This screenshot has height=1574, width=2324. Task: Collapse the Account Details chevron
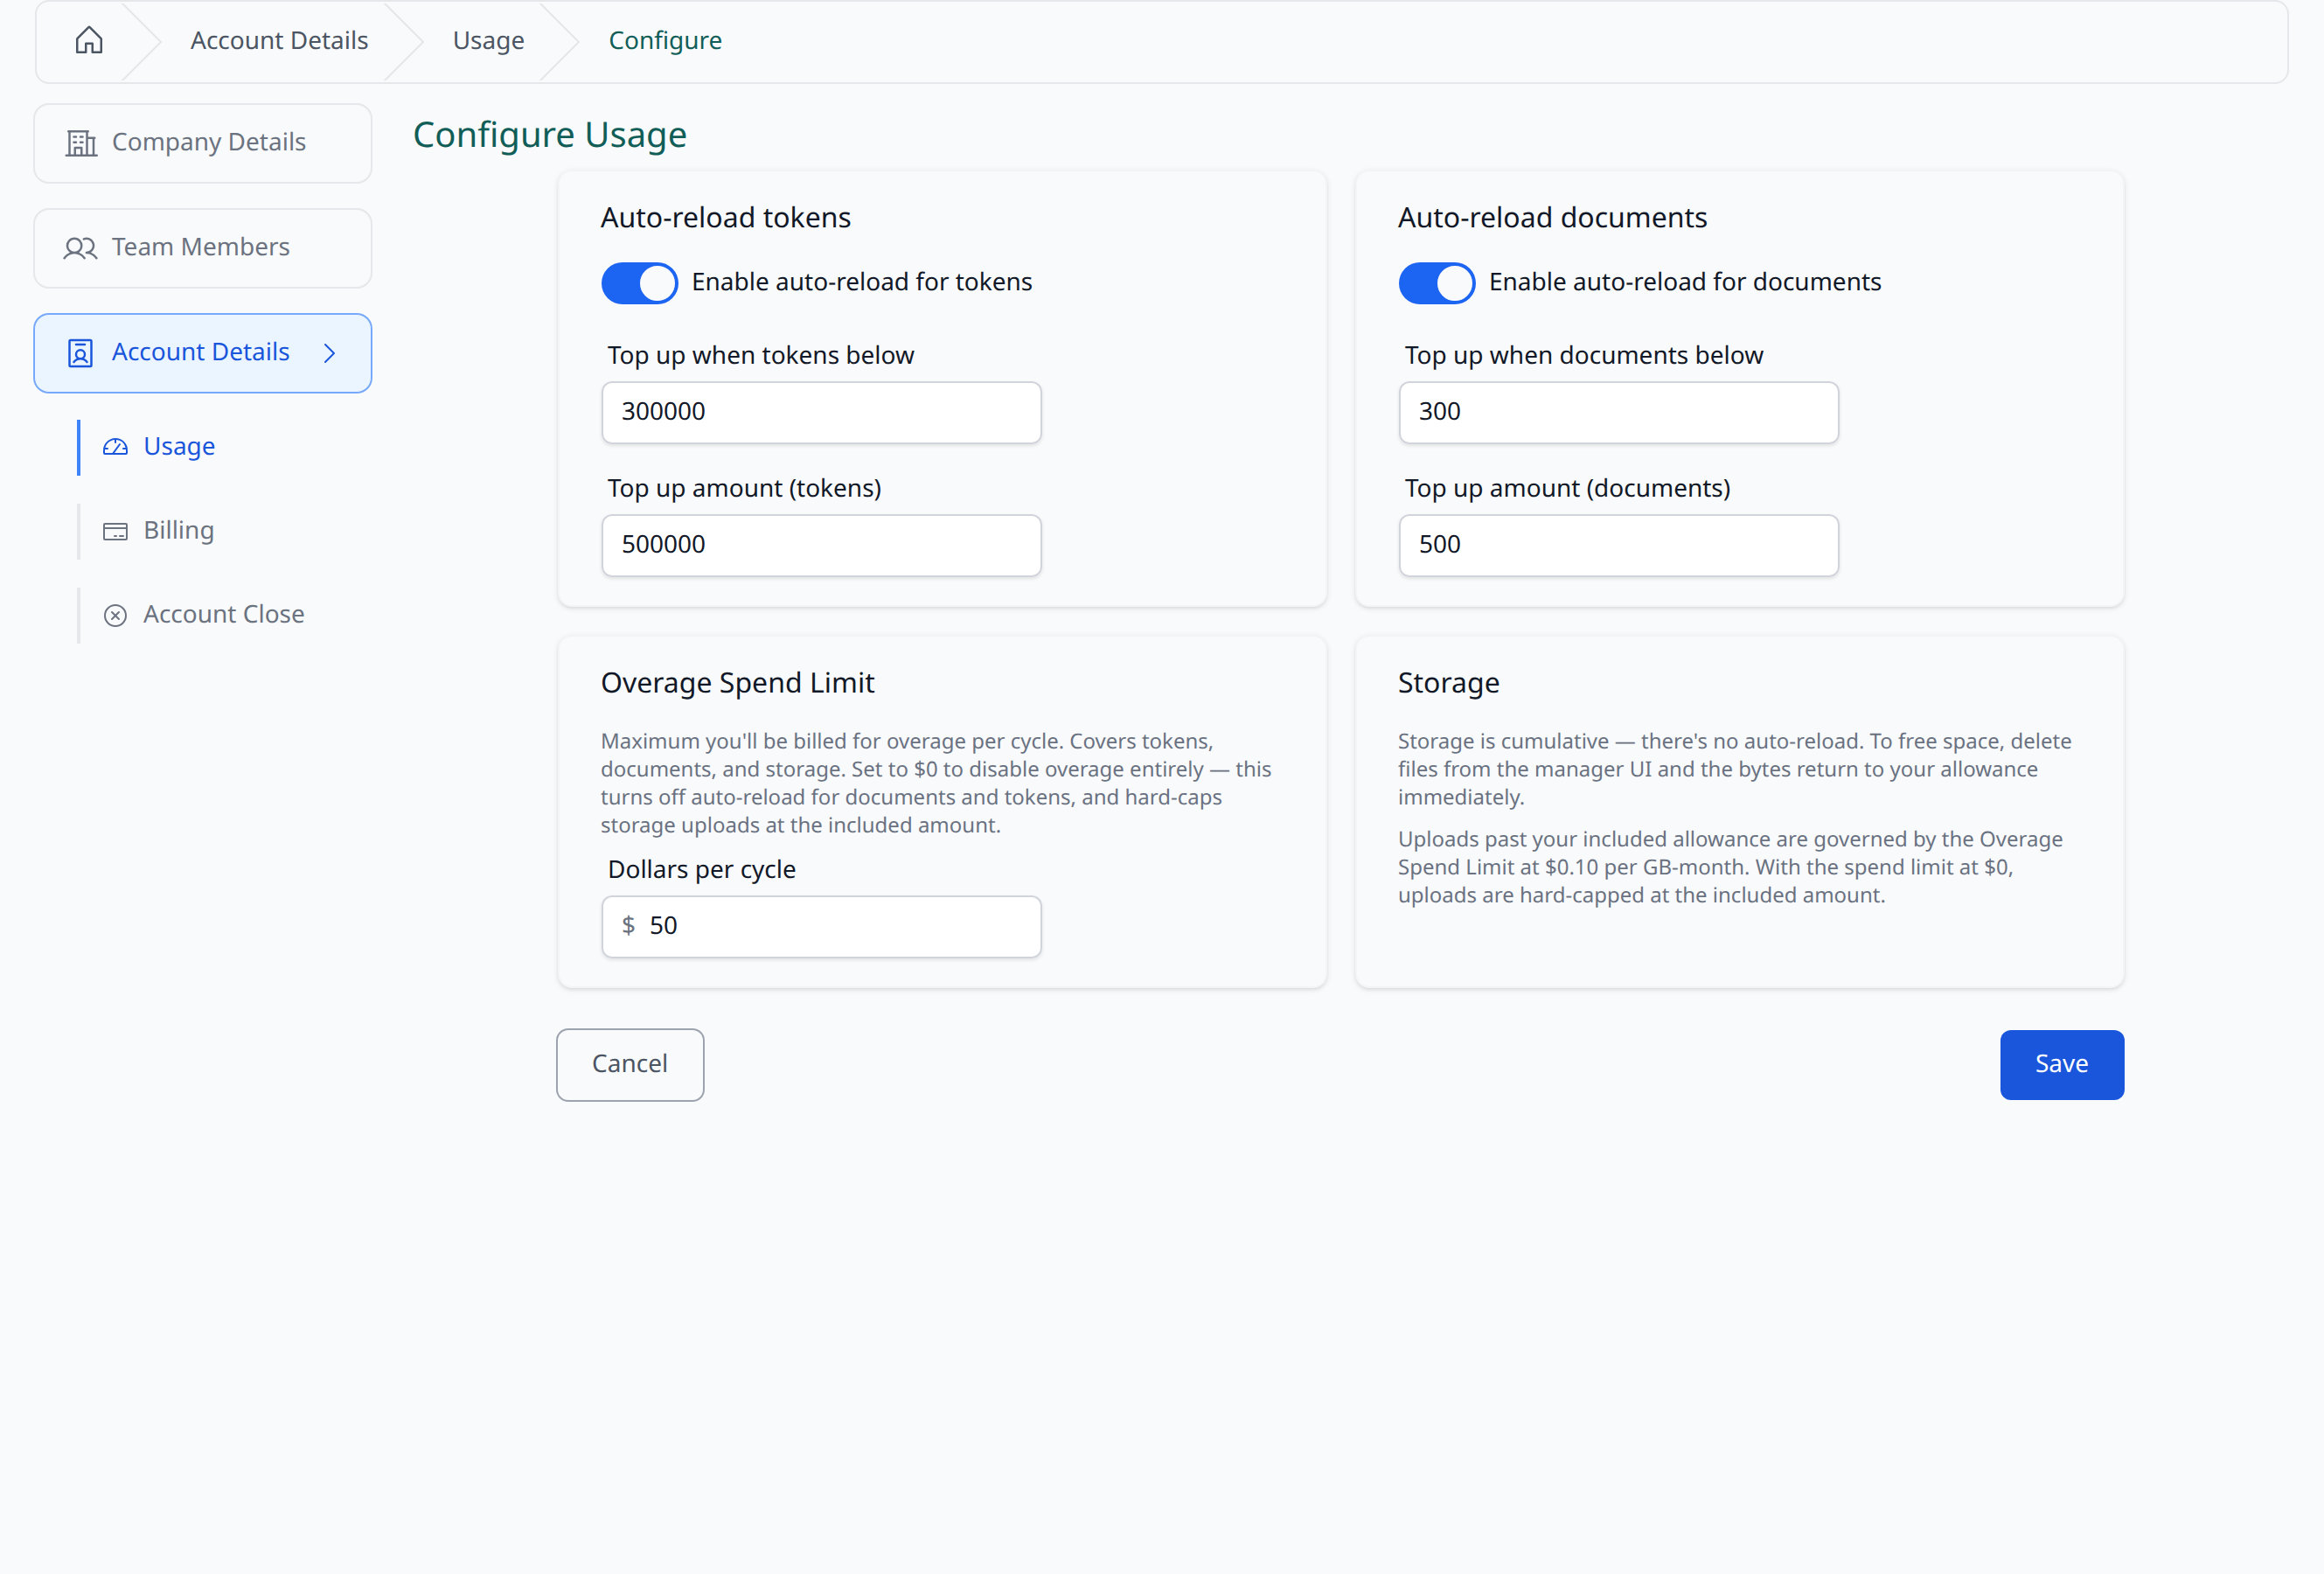pyautogui.click(x=330, y=353)
